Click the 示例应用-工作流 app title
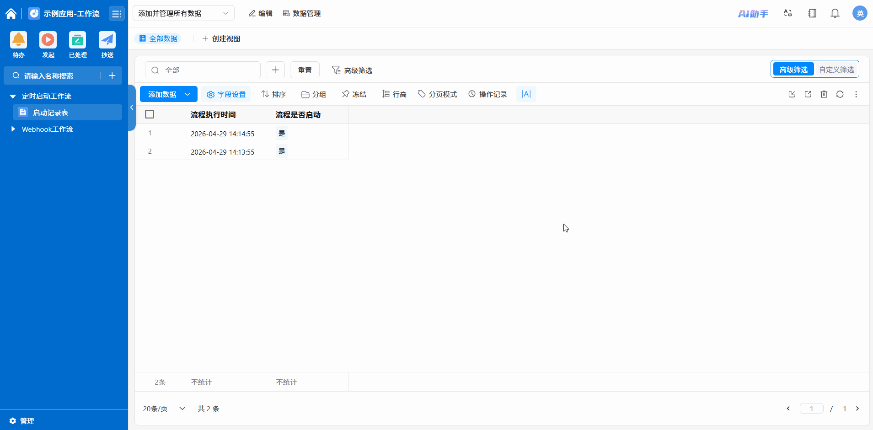The height and width of the screenshot is (430, 873). point(71,14)
